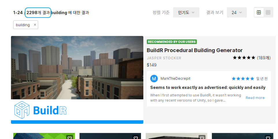Open the 24 results-per-page dropdown
Image resolution: width=278 pixels, height=139 pixels.
point(237,12)
